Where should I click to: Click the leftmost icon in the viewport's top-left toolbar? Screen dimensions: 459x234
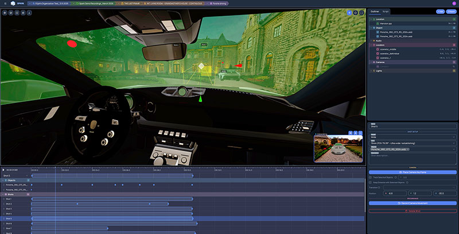coord(5,13)
